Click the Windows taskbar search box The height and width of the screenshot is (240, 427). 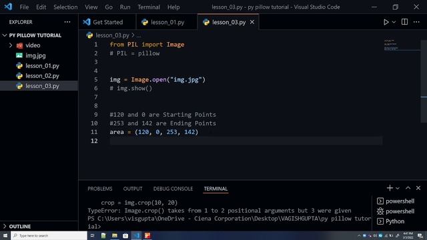pyautogui.click(x=49, y=235)
